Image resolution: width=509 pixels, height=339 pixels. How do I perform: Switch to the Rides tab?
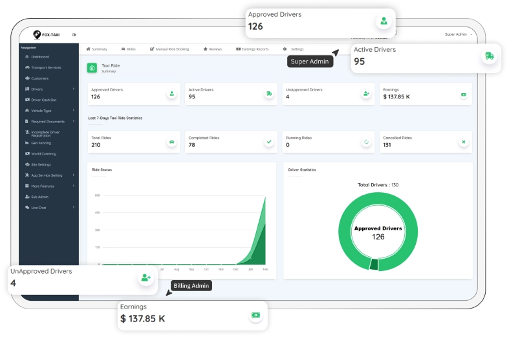coord(128,49)
